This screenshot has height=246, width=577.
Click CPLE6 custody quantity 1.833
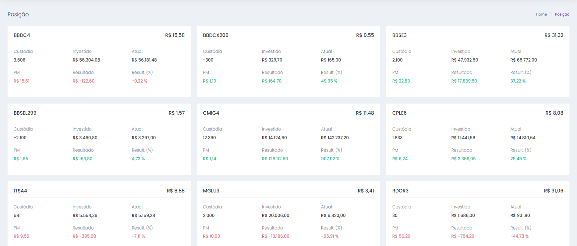click(398, 138)
